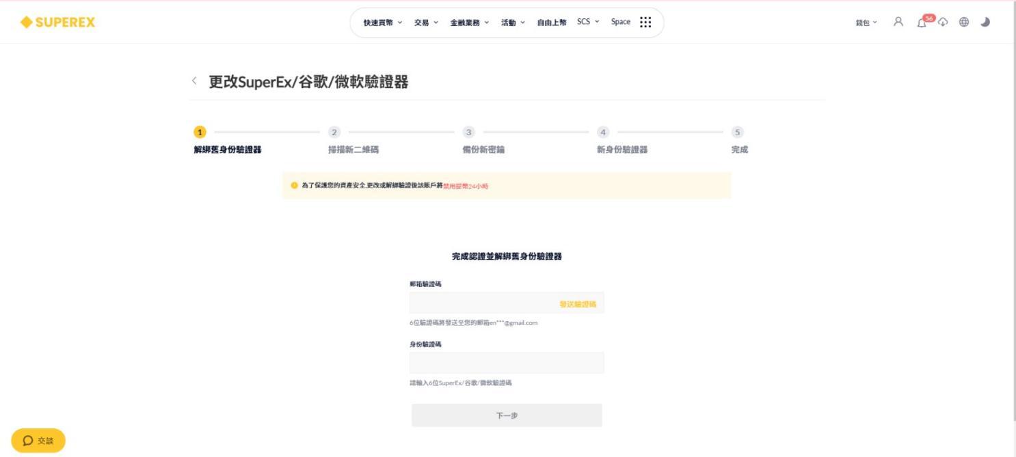Expand the 快速買幣 dropdown
This screenshot has height=457, width=1016.
pos(383,23)
